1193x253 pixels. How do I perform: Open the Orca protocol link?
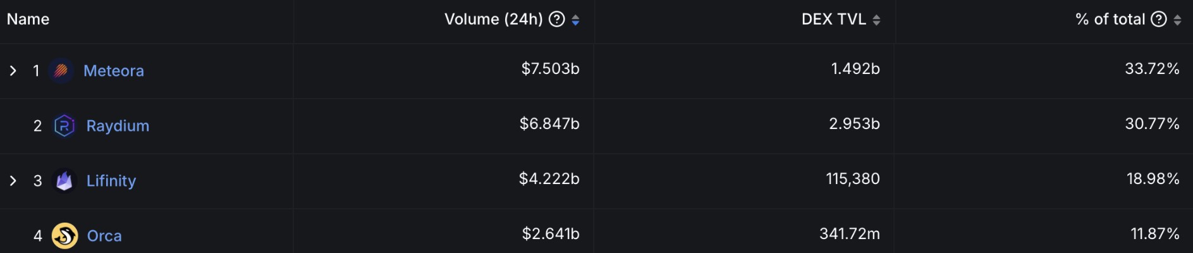coord(104,236)
